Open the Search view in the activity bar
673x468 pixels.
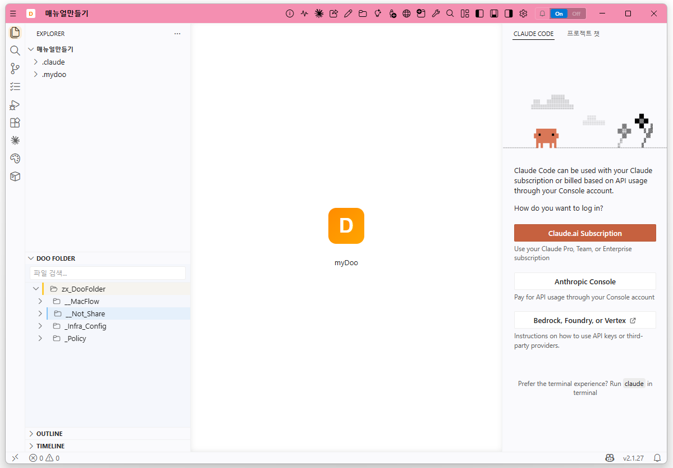15,51
